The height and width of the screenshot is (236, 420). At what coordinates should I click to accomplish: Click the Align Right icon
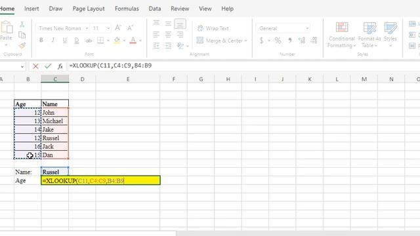180,35
